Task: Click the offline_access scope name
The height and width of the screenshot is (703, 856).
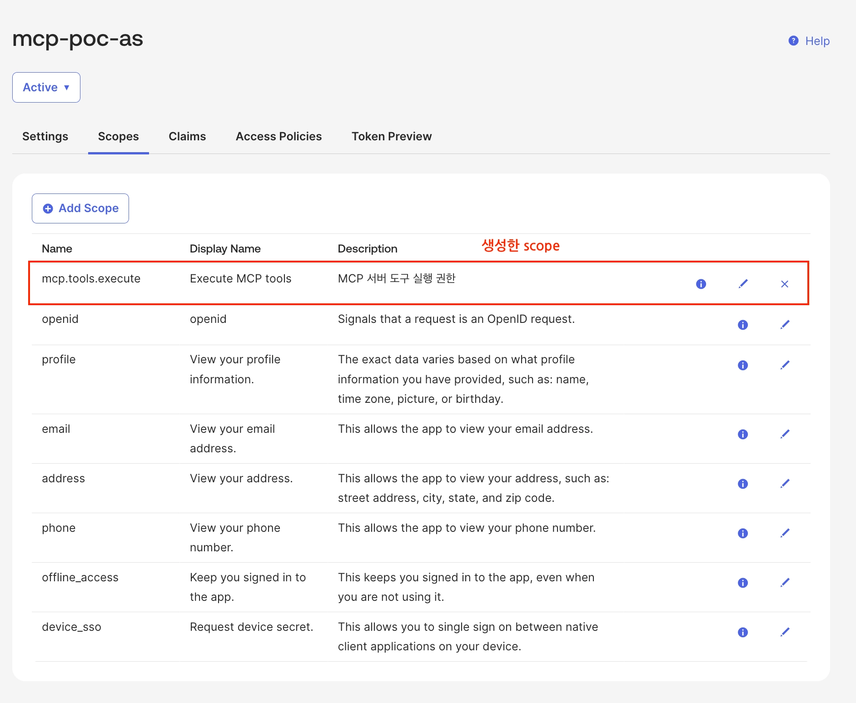Action: (x=80, y=577)
